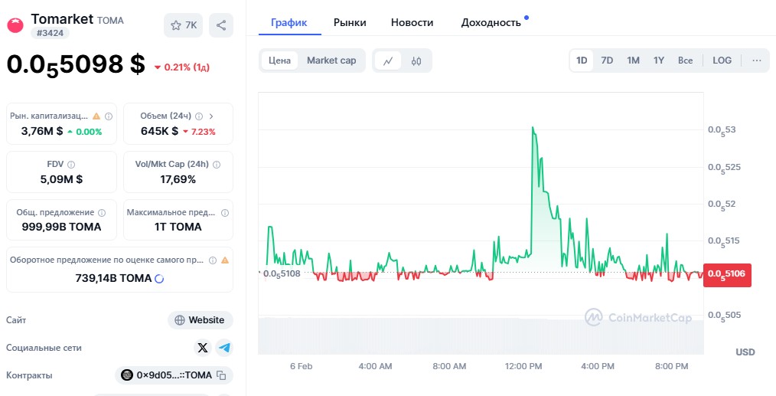Click the USD currency label
This screenshot has height=396, width=776.
click(745, 352)
